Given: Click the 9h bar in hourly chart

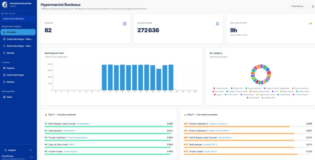Looking at the screenshot, I should 110,77.
